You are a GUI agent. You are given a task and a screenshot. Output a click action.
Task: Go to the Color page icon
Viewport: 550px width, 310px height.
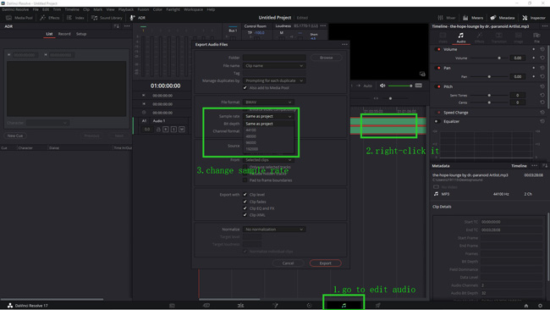coord(309,306)
